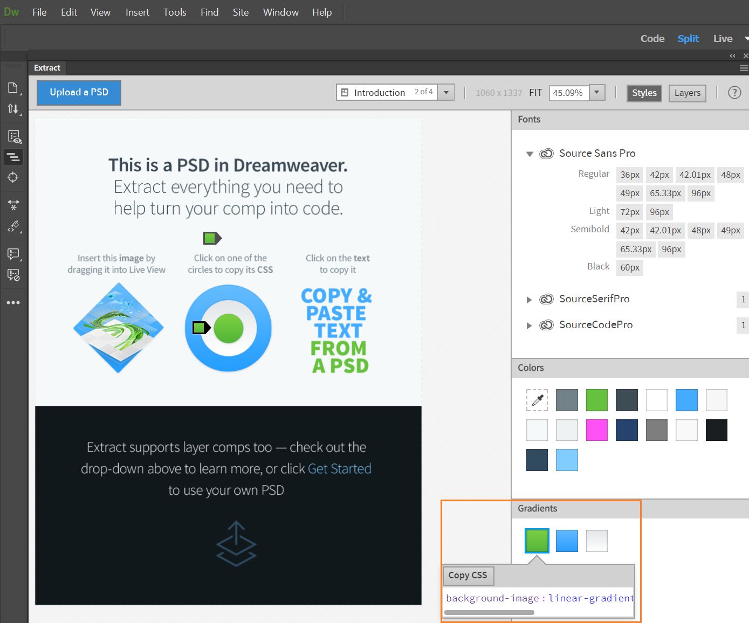Toggle the Layers panel view

click(x=688, y=93)
